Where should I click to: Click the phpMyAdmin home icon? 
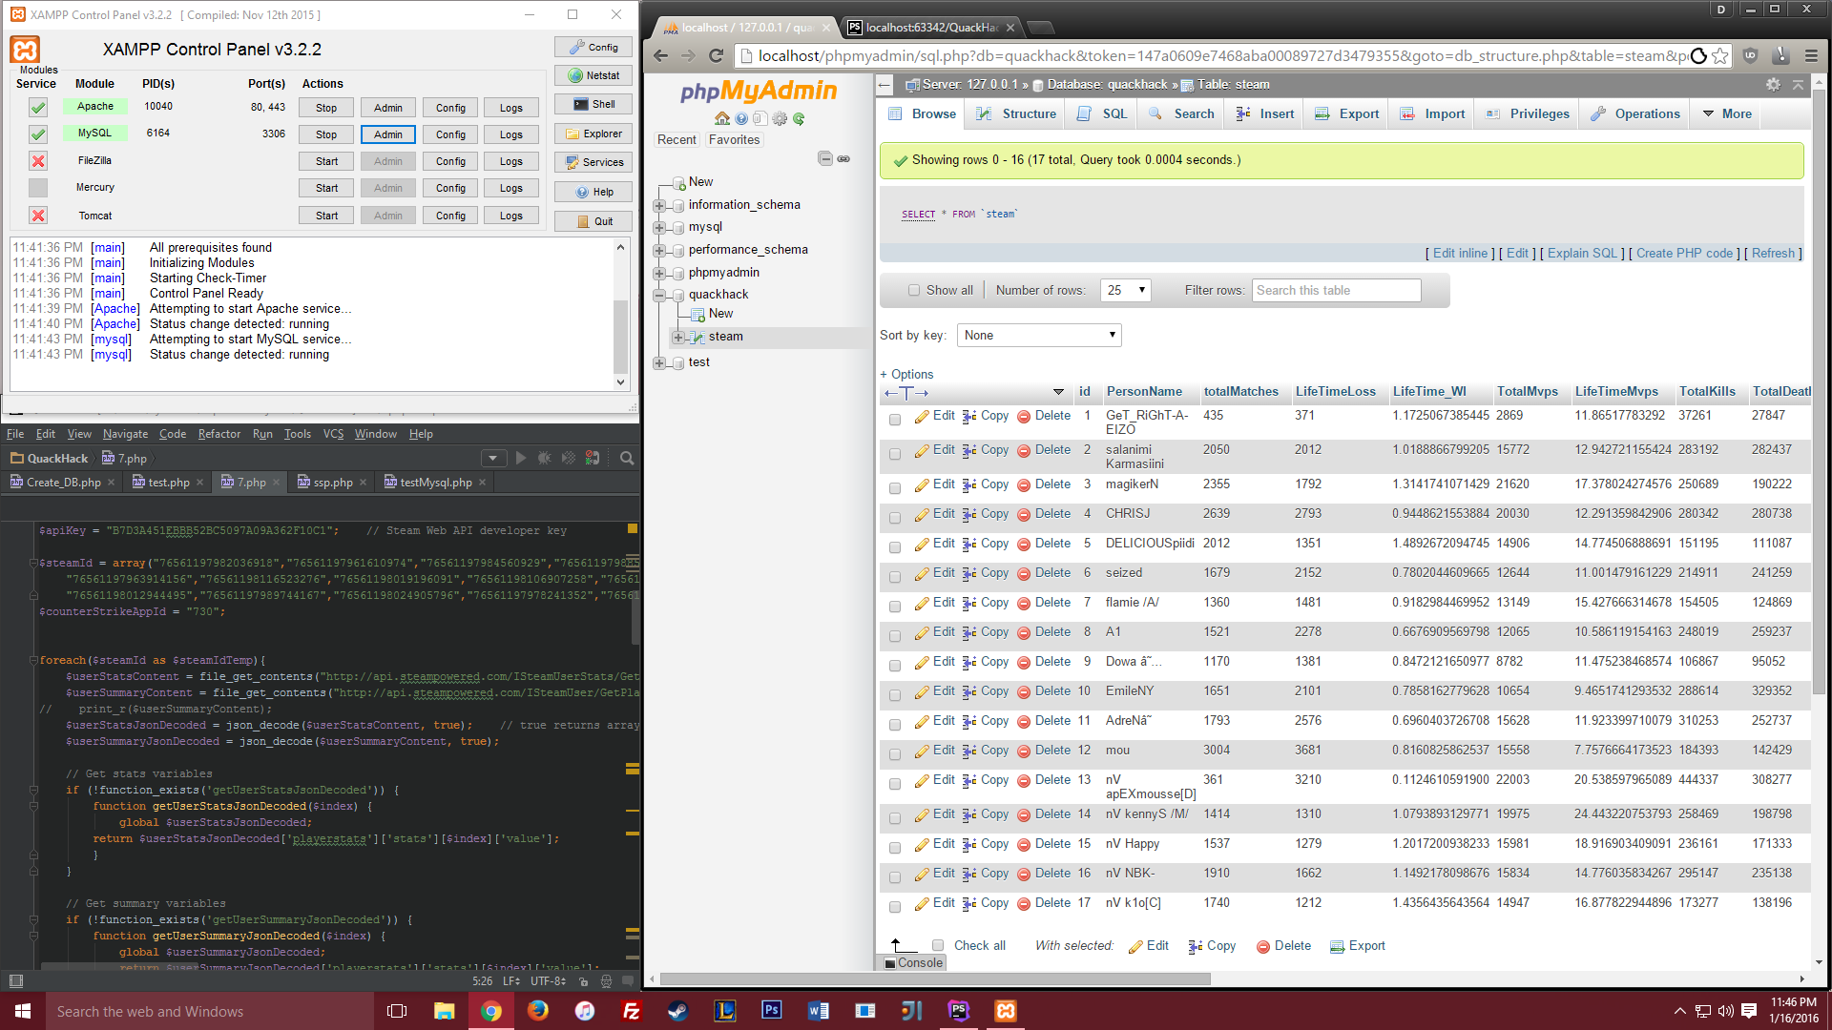(722, 119)
